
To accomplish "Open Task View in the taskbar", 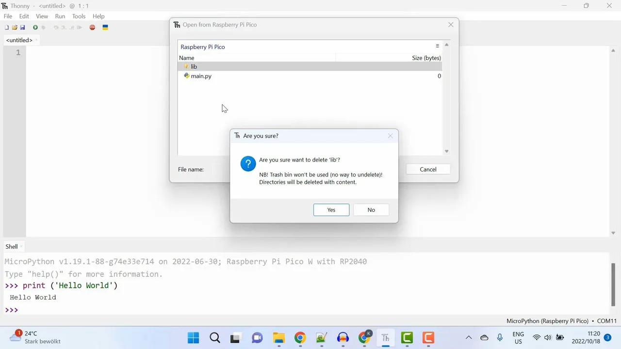I will [x=236, y=337].
